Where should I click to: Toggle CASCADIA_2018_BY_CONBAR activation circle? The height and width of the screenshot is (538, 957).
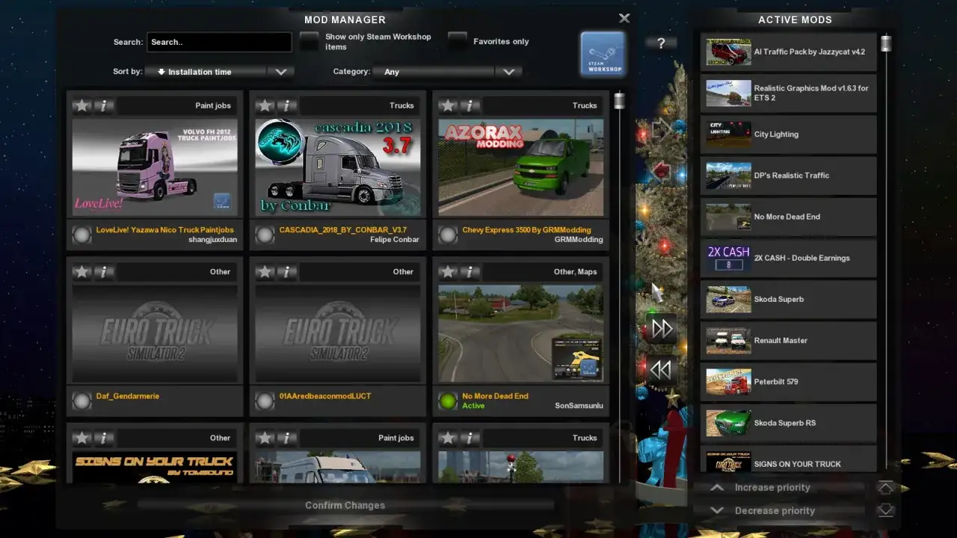click(x=265, y=235)
